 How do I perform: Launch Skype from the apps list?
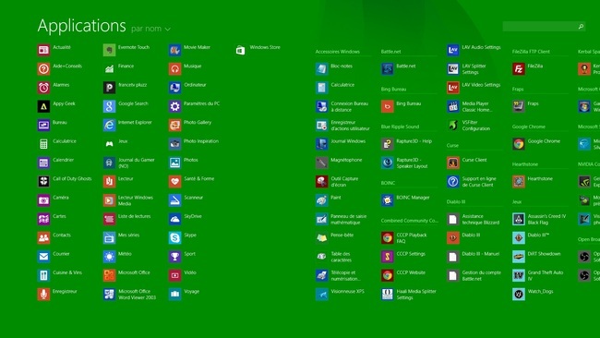pos(174,237)
